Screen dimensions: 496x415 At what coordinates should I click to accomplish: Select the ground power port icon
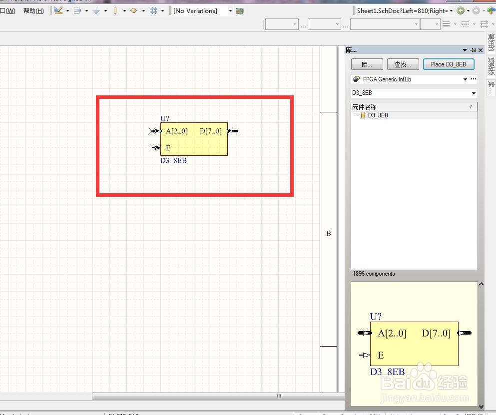[96, 11]
